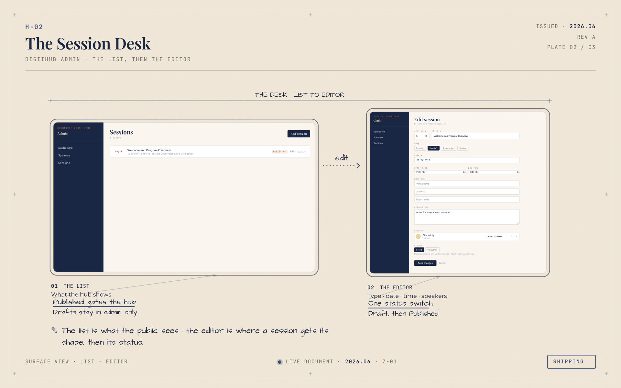The height and width of the screenshot is (388, 621).
Task: Click the pencil note icon below the list
Action: (x=54, y=330)
